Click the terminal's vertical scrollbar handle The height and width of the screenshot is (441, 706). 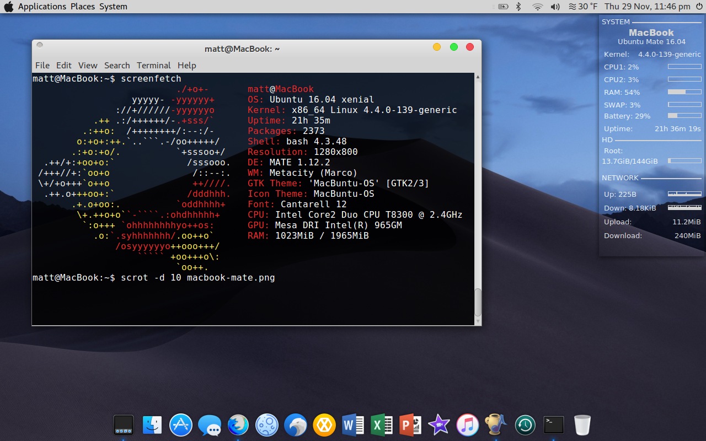point(478,302)
